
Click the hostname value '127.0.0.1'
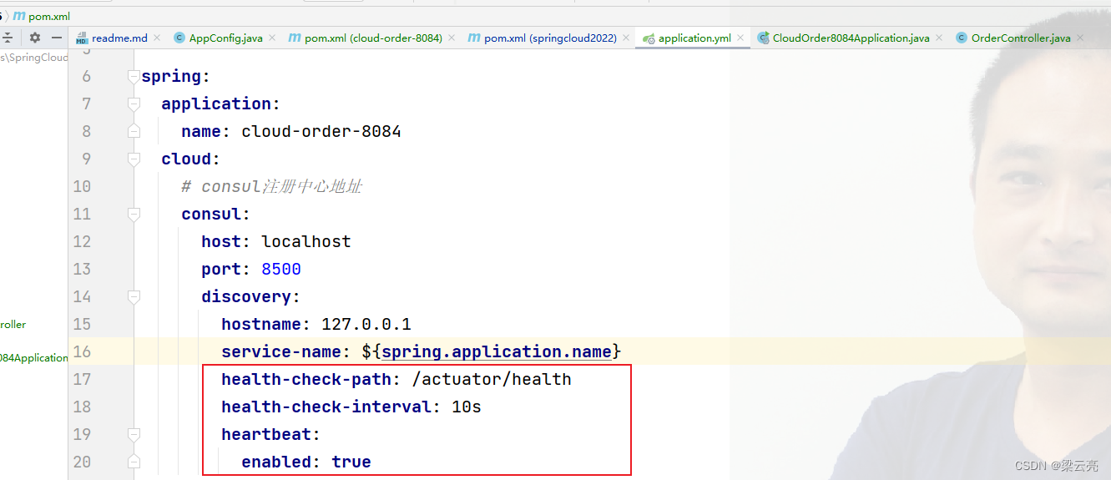tap(366, 324)
